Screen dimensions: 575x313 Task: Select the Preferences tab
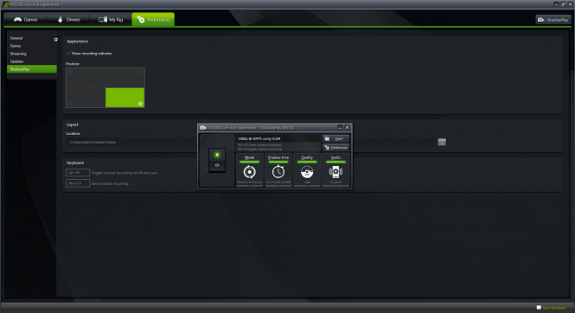pos(153,19)
